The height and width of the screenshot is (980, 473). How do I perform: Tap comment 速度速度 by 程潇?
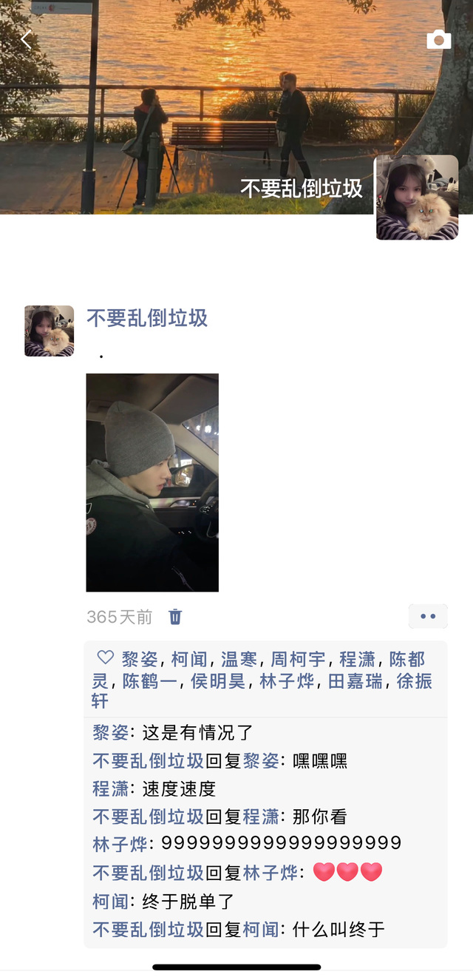pyautogui.click(x=179, y=789)
